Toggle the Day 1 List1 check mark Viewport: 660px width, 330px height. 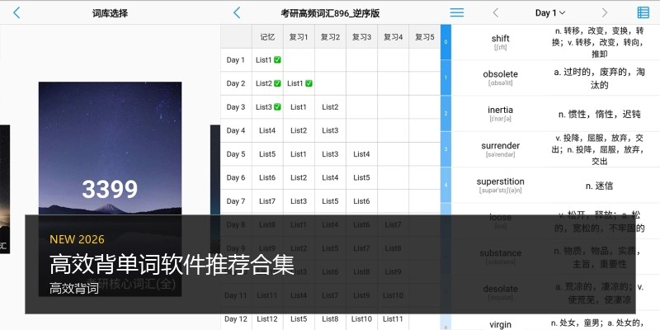pos(277,59)
